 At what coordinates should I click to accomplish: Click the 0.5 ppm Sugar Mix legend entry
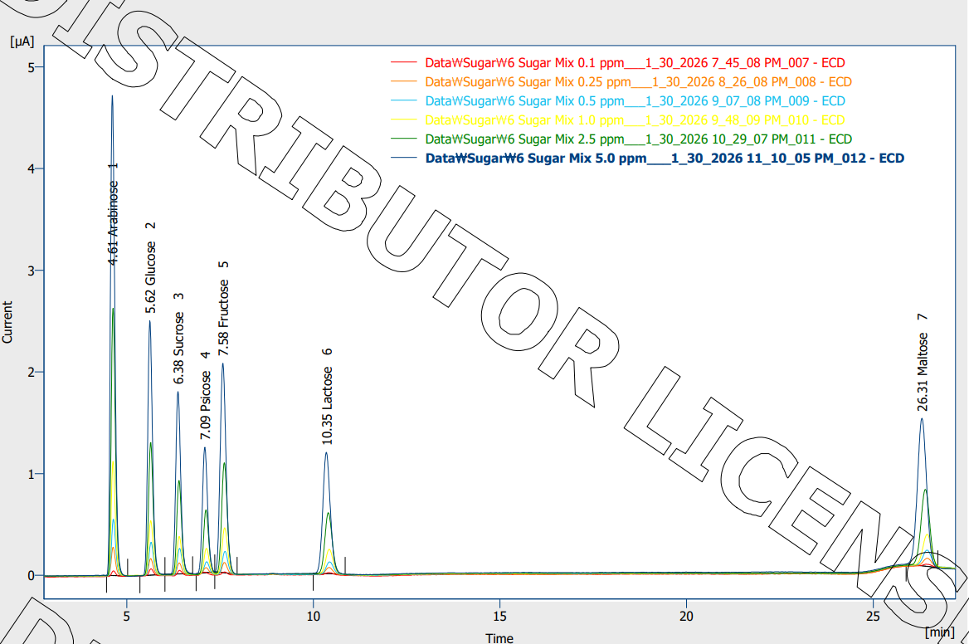point(635,100)
